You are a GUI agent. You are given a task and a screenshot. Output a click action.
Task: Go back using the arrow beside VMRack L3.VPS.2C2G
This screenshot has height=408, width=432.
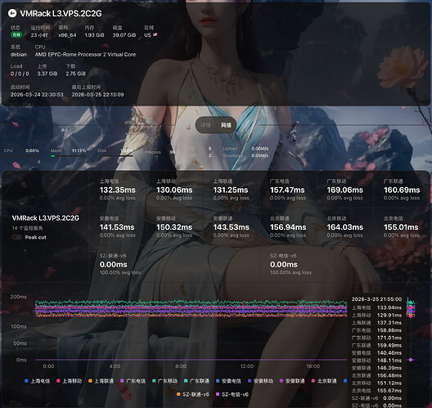[12, 13]
